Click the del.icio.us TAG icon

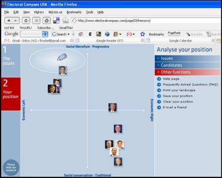(65, 21)
